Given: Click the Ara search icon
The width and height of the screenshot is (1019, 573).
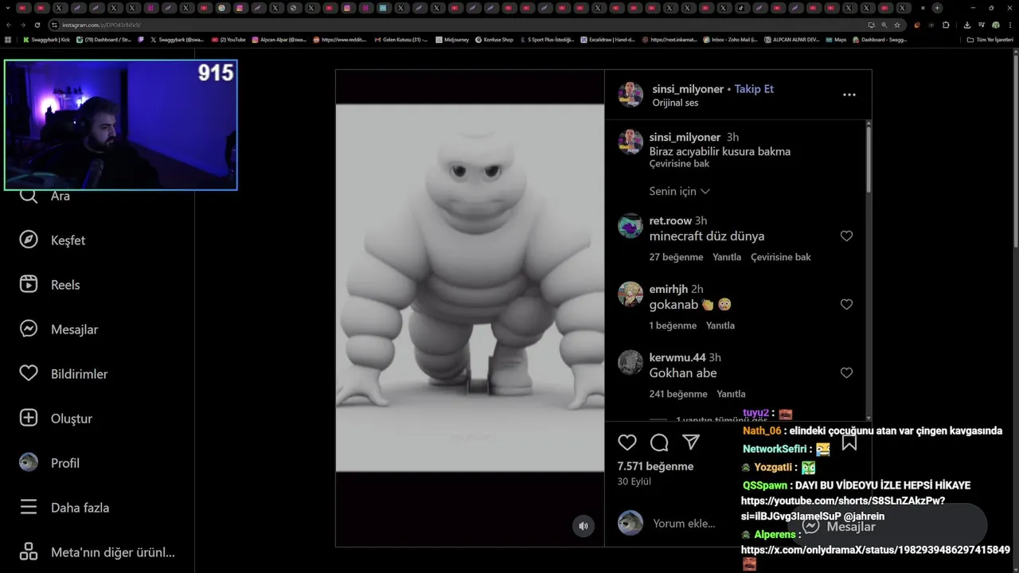Looking at the screenshot, I should click(29, 196).
